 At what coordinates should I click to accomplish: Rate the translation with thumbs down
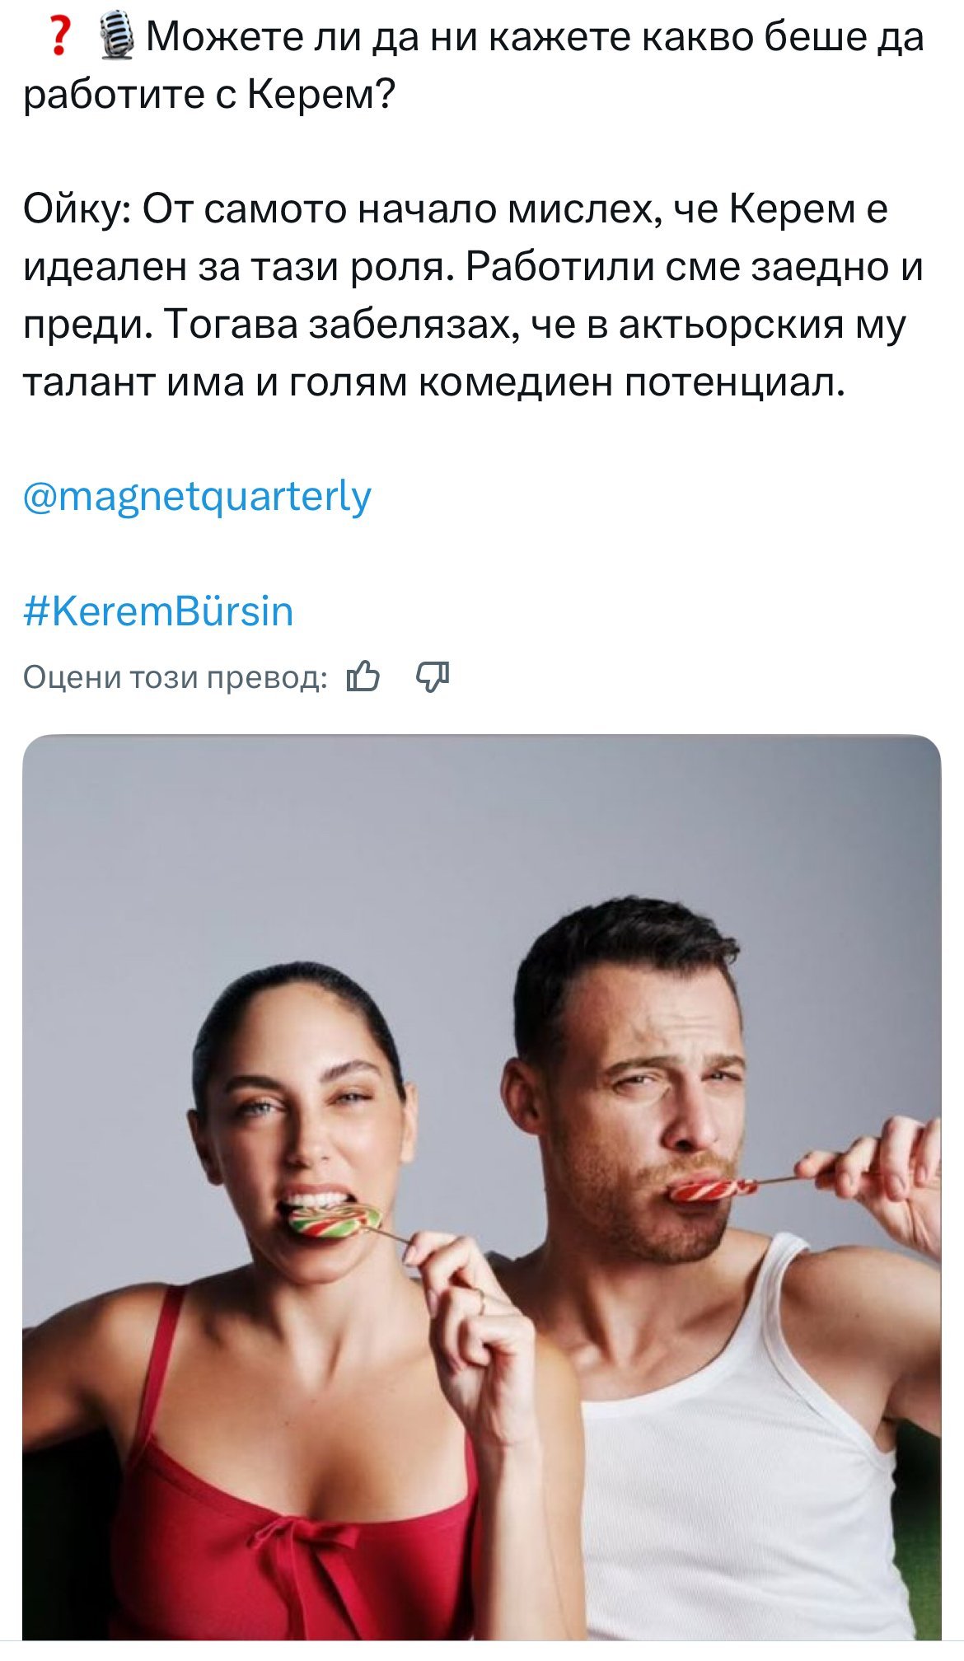pyautogui.click(x=433, y=676)
